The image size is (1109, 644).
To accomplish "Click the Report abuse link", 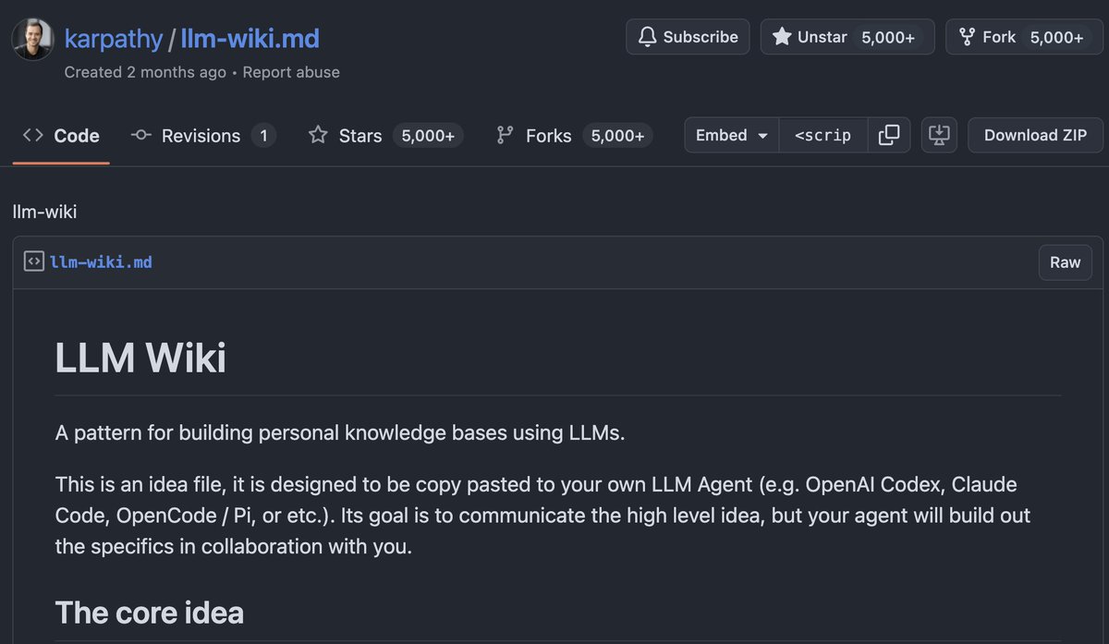I will (x=291, y=72).
